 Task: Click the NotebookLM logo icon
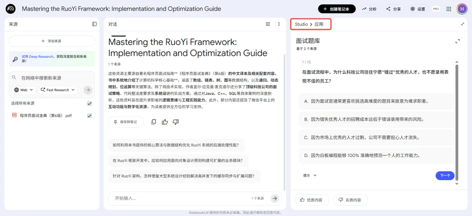(x=10, y=9)
